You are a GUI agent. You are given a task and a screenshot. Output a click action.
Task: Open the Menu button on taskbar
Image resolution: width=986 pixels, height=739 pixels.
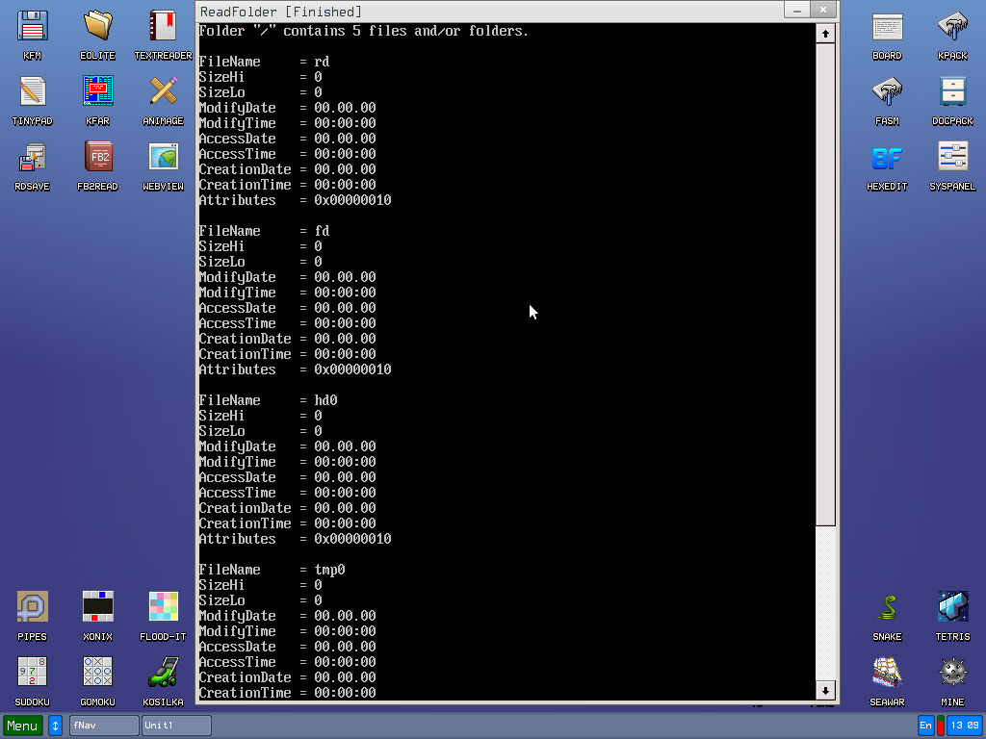(x=23, y=726)
